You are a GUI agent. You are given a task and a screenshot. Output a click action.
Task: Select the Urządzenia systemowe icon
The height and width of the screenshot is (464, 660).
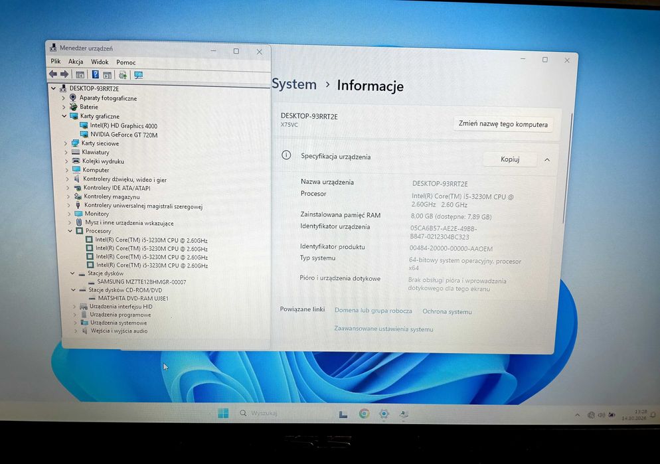click(84, 323)
